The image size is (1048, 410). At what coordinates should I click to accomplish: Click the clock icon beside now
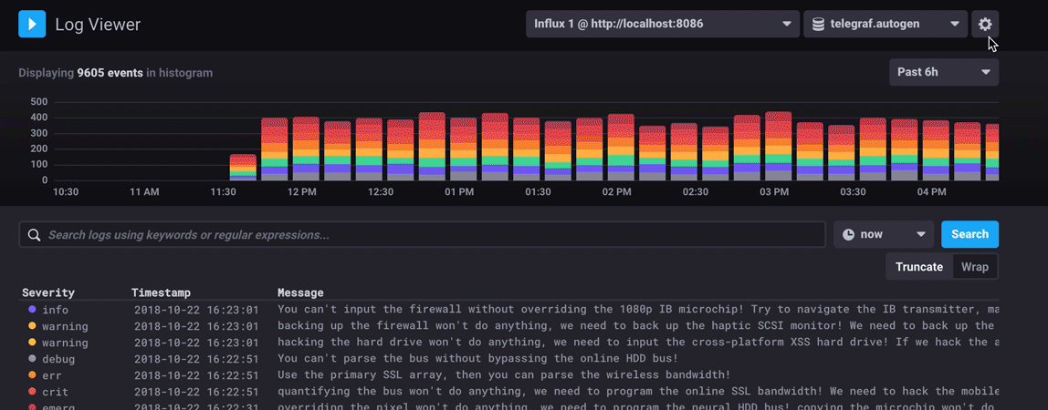pyautogui.click(x=848, y=234)
